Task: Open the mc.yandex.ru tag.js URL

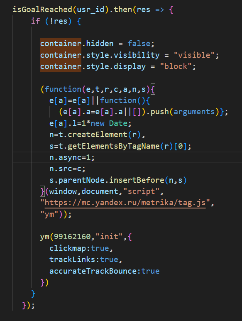Action: (x=125, y=203)
